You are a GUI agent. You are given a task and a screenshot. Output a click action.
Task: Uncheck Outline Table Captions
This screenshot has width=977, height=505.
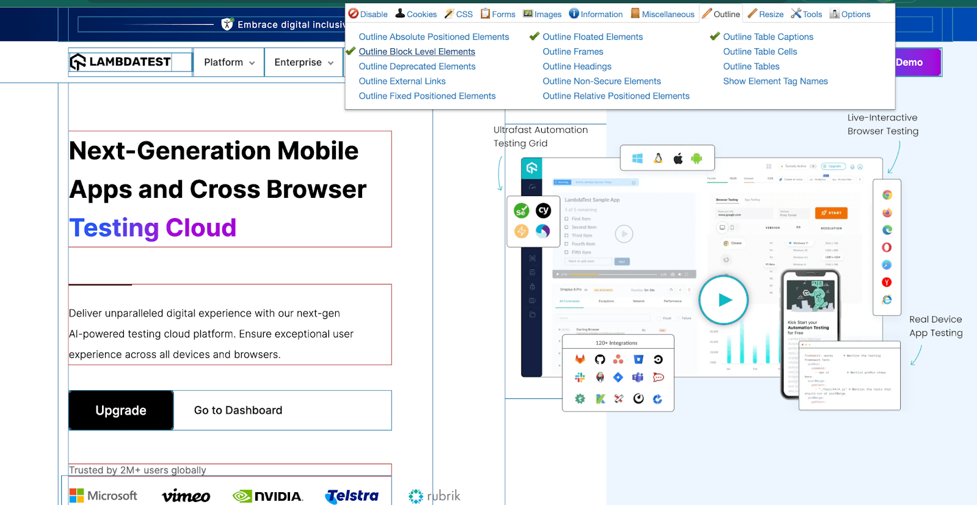pyautogui.click(x=768, y=37)
